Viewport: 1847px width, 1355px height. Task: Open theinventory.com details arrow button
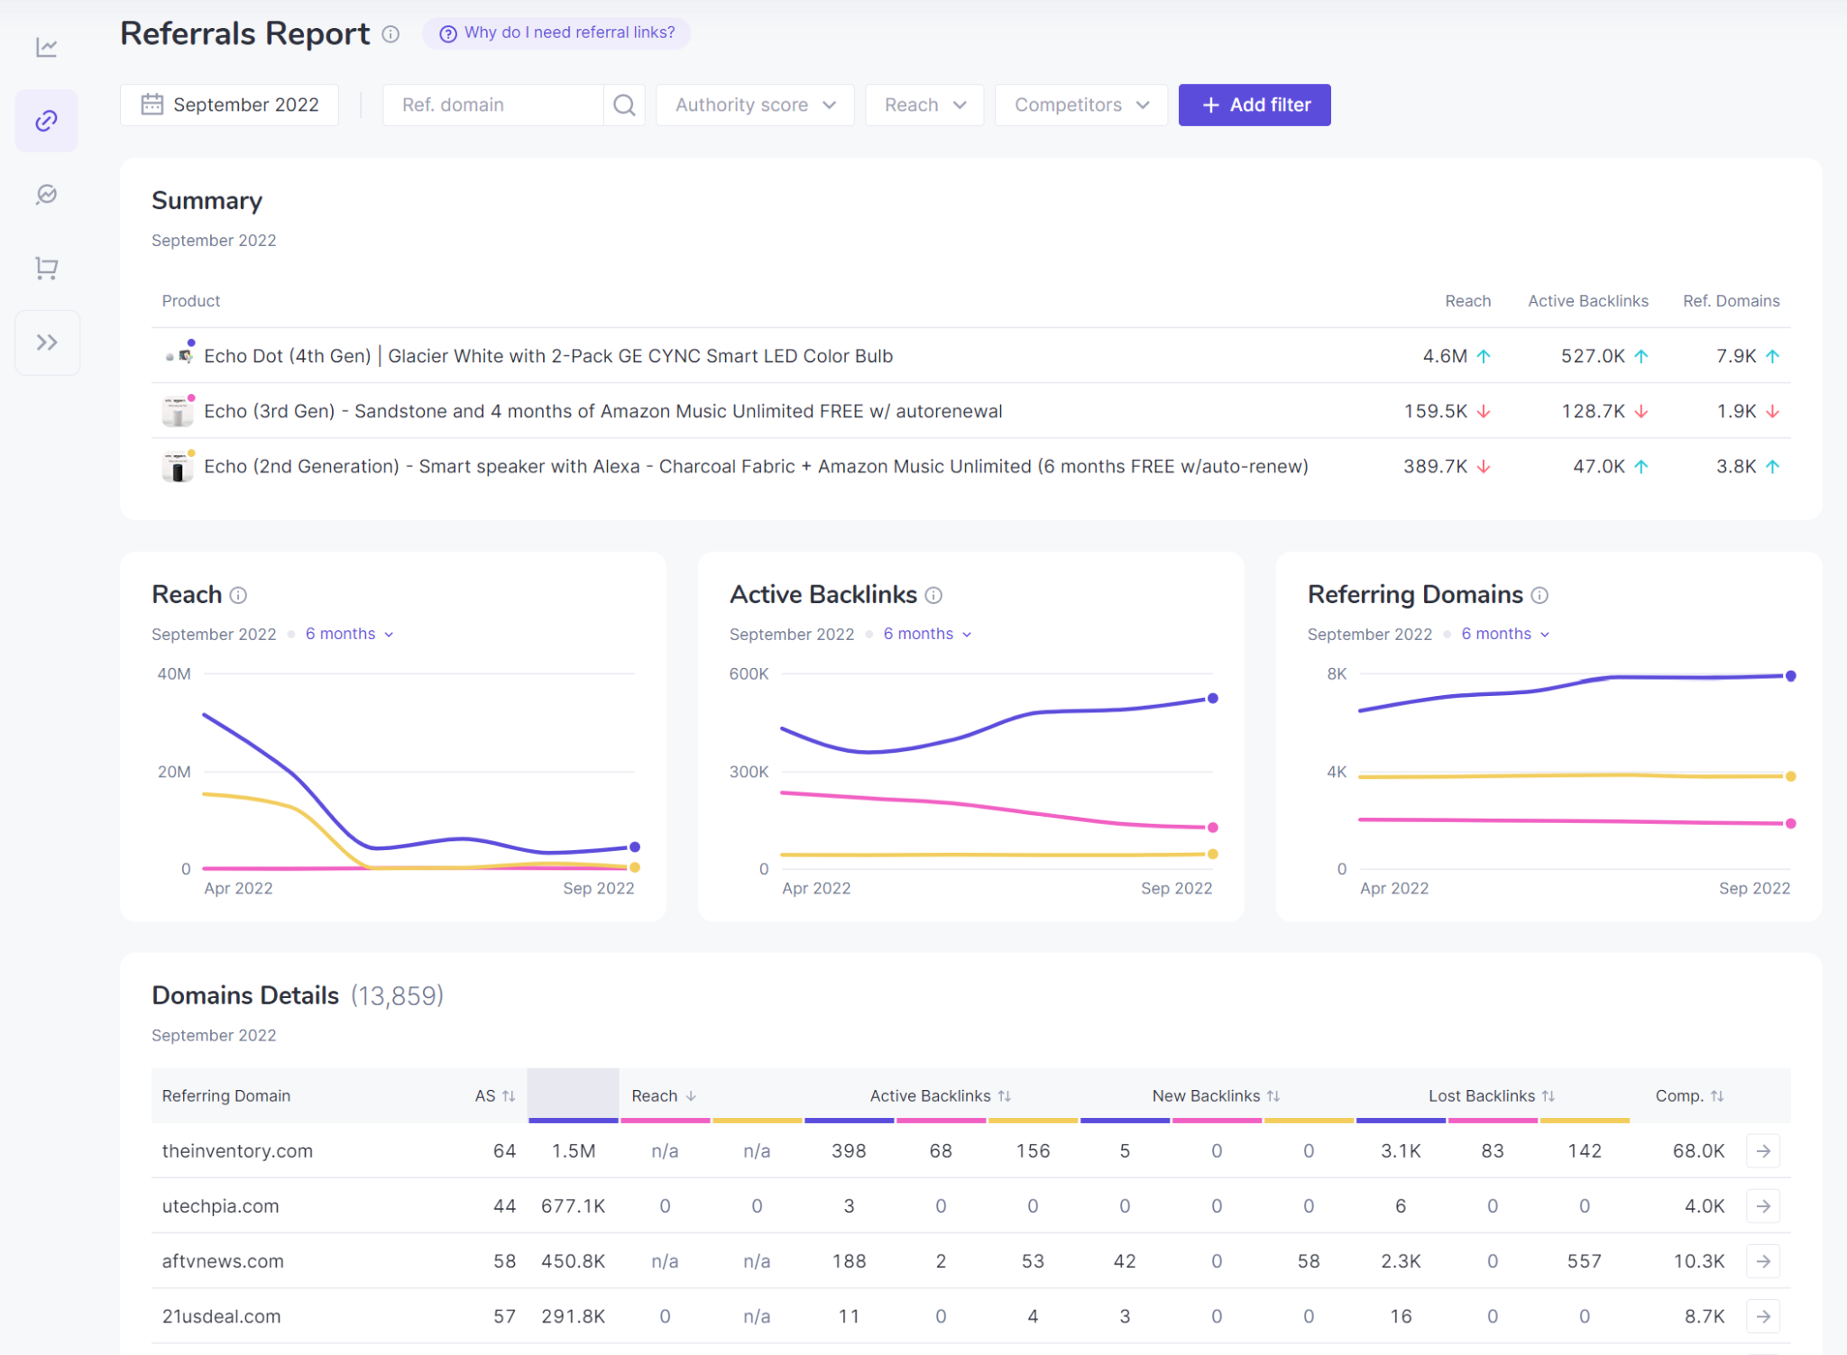coord(1763,1151)
